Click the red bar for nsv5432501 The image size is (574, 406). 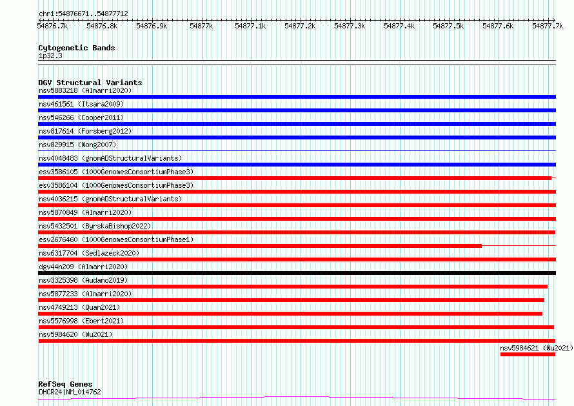(297, 232)
